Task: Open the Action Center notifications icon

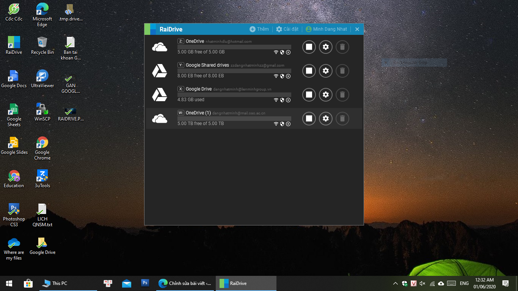Action: coord(505,283)
